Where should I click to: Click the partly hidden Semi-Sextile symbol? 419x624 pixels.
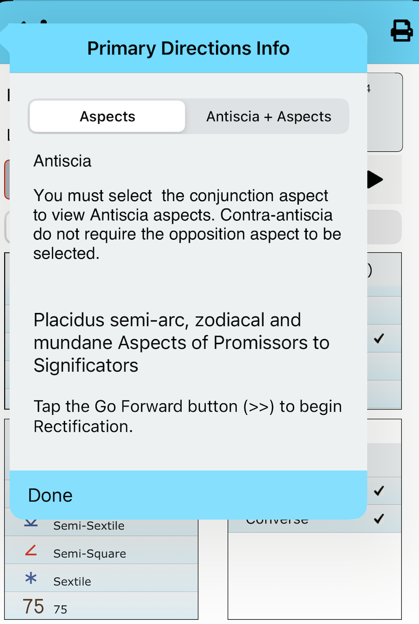[x=31, y=523]
